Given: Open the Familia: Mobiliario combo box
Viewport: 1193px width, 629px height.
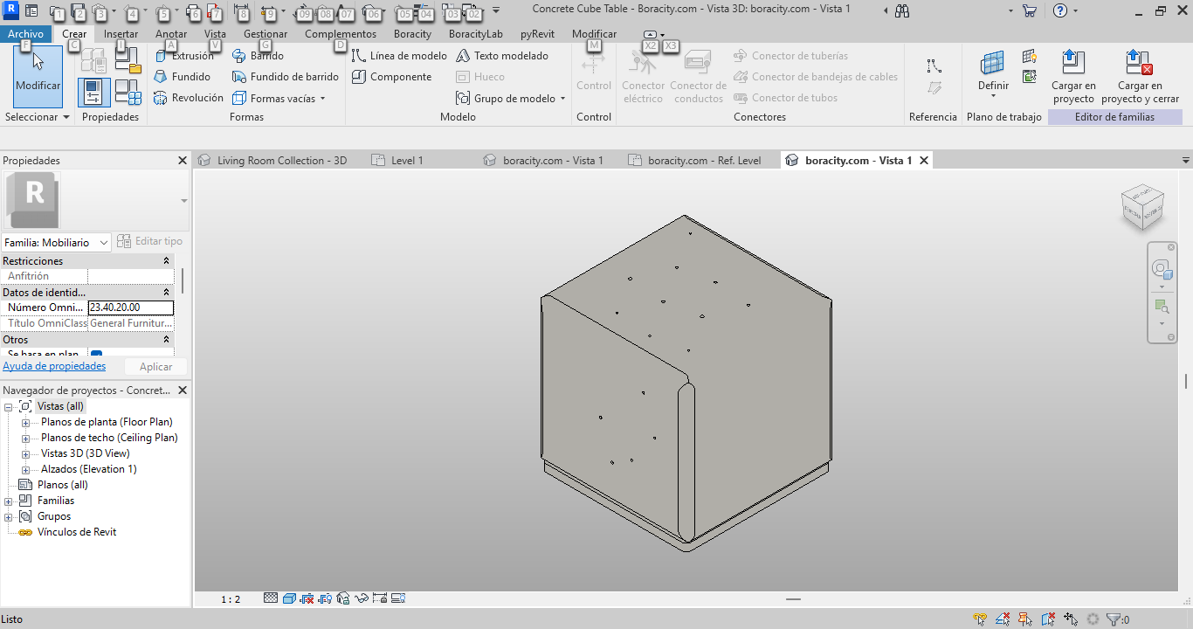Looking at the screenshot, I should 56,242.
